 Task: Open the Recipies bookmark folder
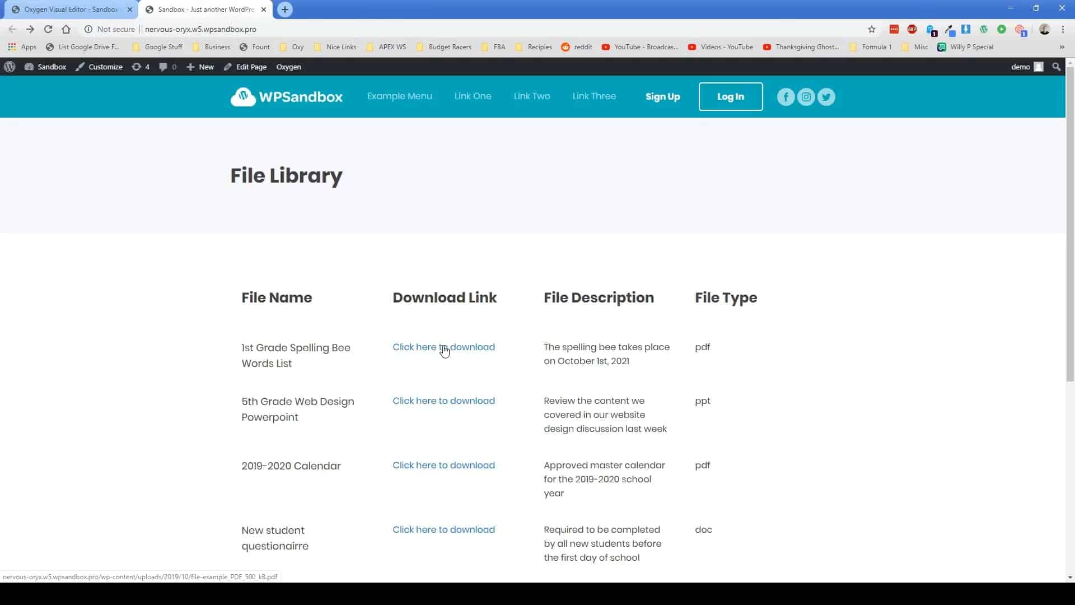coord(534,47)
